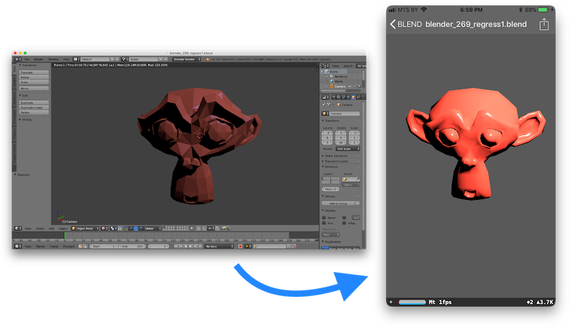Viewport: 570px width, 328px height.
Task: Click the pivot point selector icon
Action: pyautogui.click(x=113, y=228)
